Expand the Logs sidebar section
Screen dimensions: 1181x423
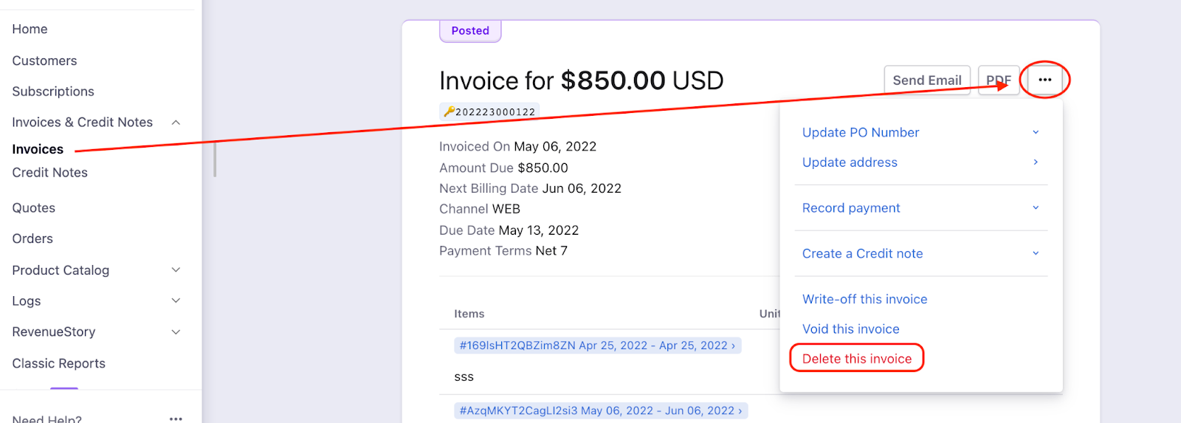(x=176, y=300)
